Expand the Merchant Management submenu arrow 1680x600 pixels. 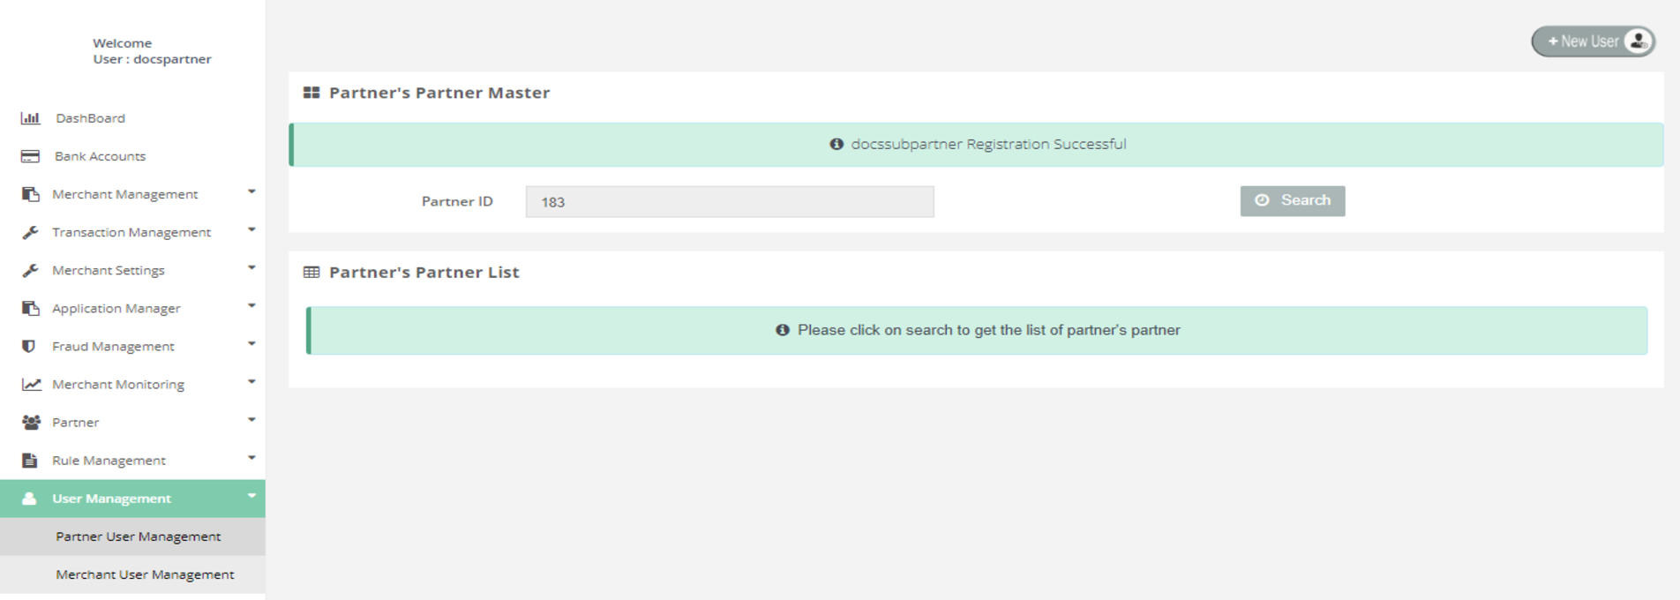(x=251, y=191)
